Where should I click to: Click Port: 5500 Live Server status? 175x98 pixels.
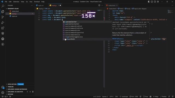134,97
